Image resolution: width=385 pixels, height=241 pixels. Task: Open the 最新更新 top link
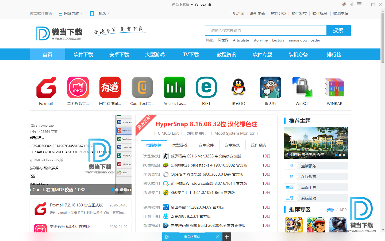[257, 13]
